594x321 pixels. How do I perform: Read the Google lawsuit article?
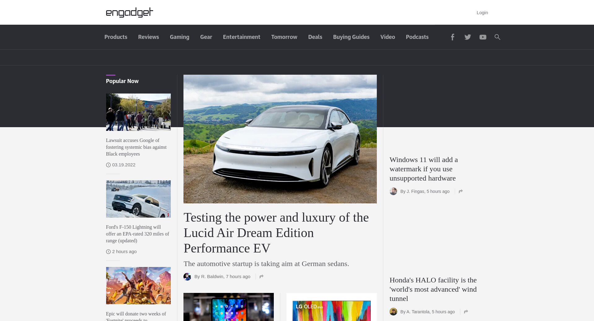(x=136, y=147)
